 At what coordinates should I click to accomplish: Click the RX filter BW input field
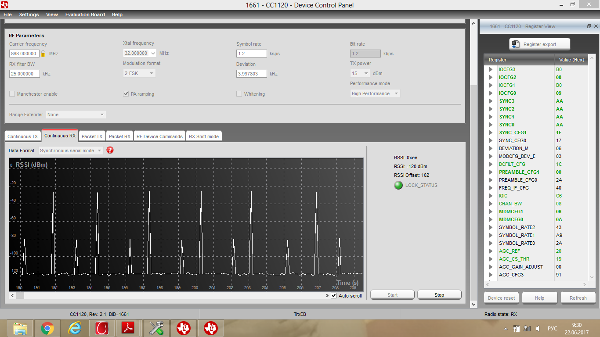click(24, 74)
